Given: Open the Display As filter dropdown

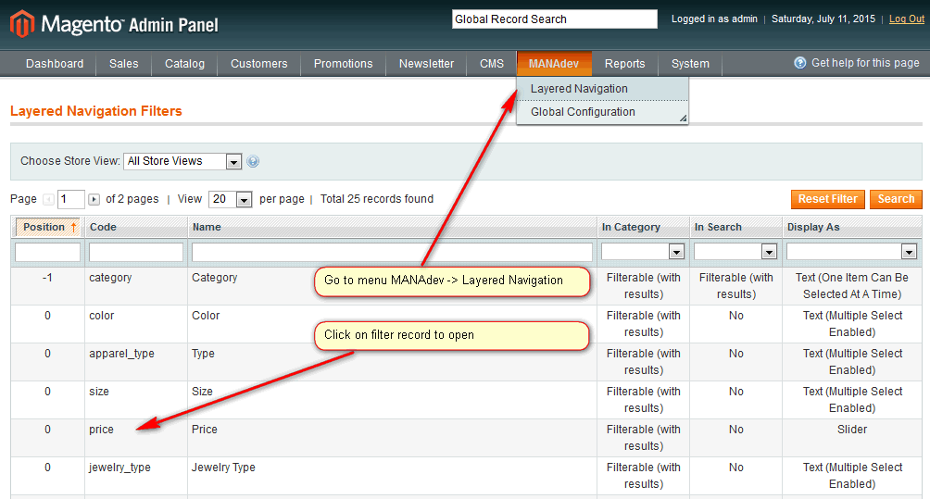Looking at the screenshot, I should coord(851,252).
